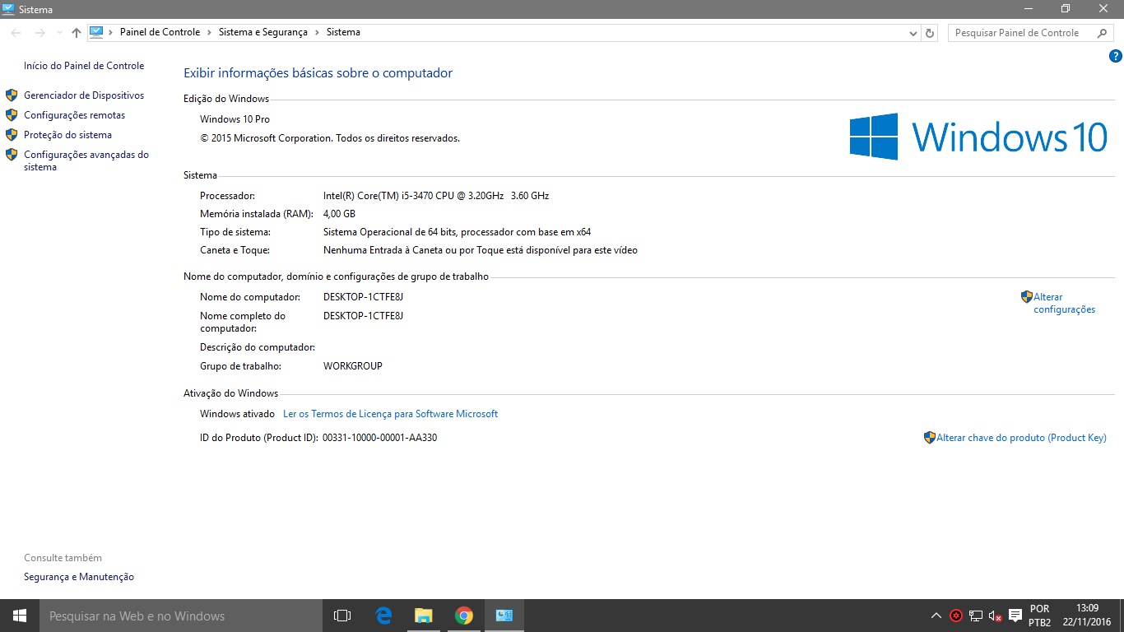Click the first DESKTOP-1CTFE8J computer name, beside Nome do computador
Screen dimensions: 1124x632
(x=363, y=297)
